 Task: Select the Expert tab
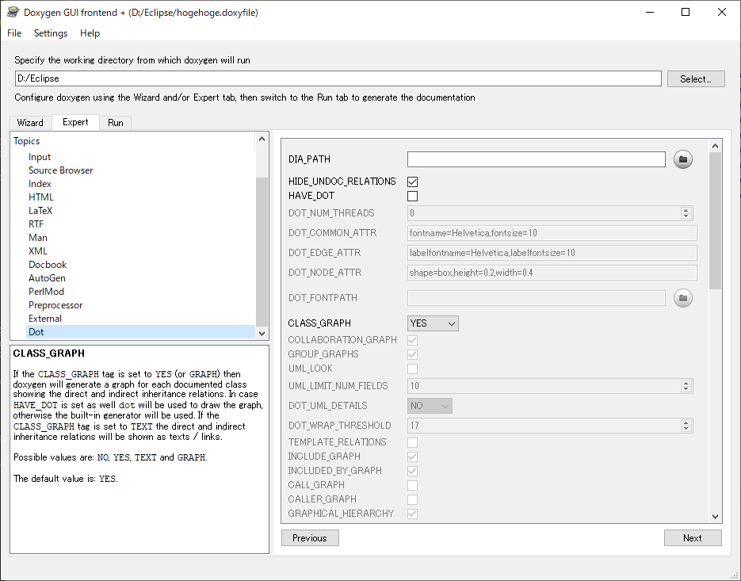(75, 122)
